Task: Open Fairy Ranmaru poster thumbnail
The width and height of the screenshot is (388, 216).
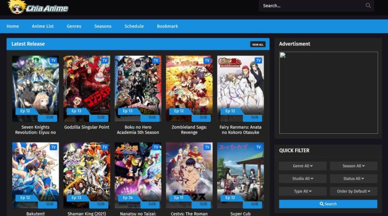Action: (240, 88)
